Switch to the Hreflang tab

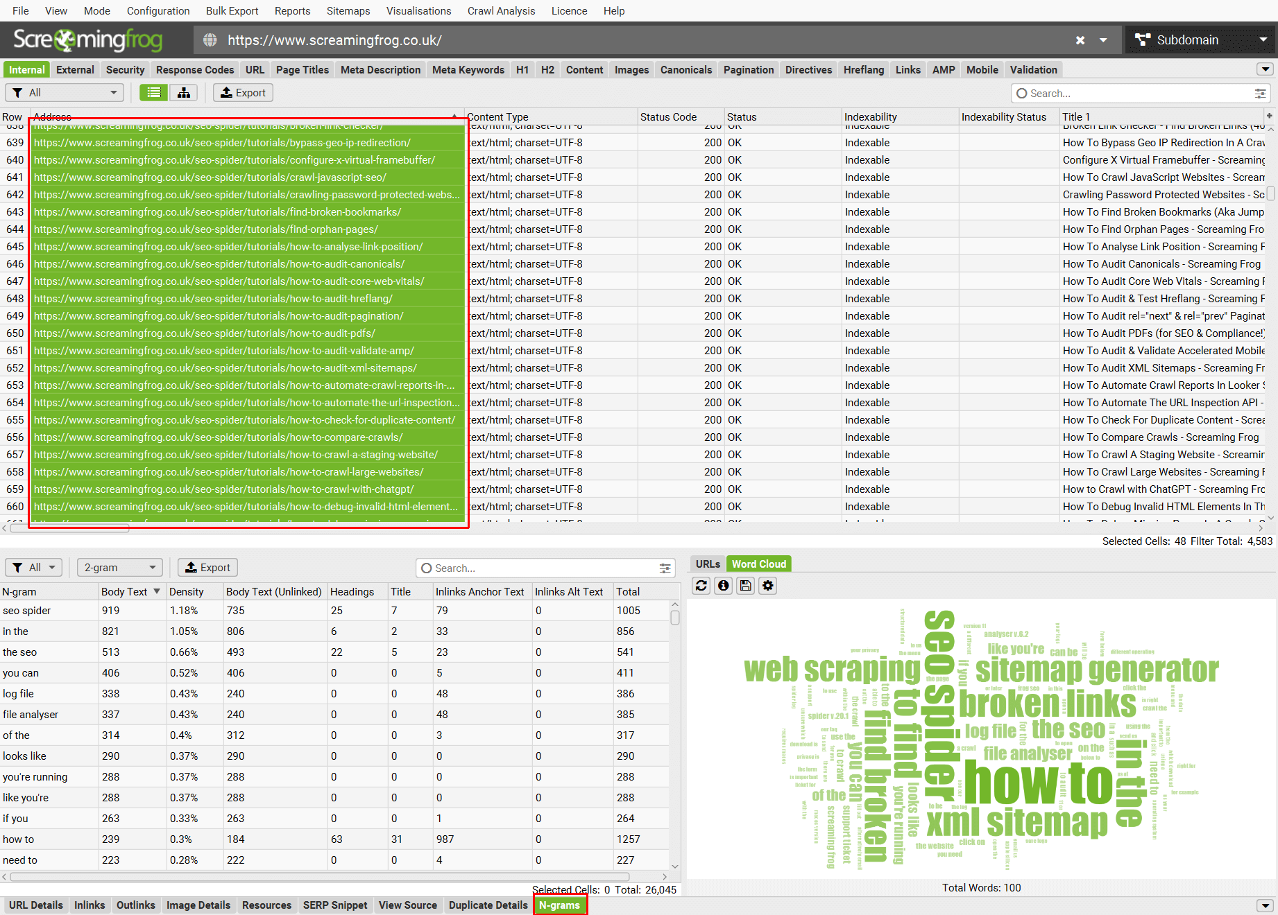tap(864, 70)
